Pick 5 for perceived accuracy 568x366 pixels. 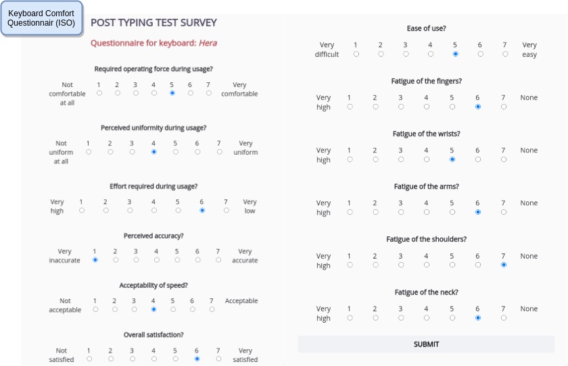click(177, 259)
